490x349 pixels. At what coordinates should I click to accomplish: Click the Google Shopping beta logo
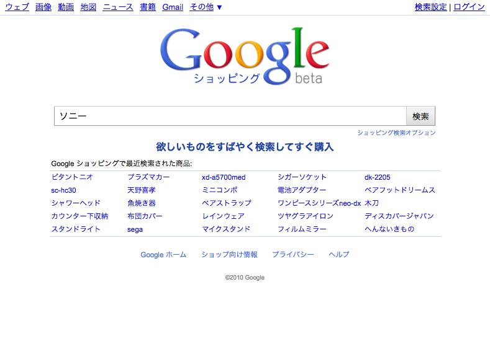tap(245, 56)
